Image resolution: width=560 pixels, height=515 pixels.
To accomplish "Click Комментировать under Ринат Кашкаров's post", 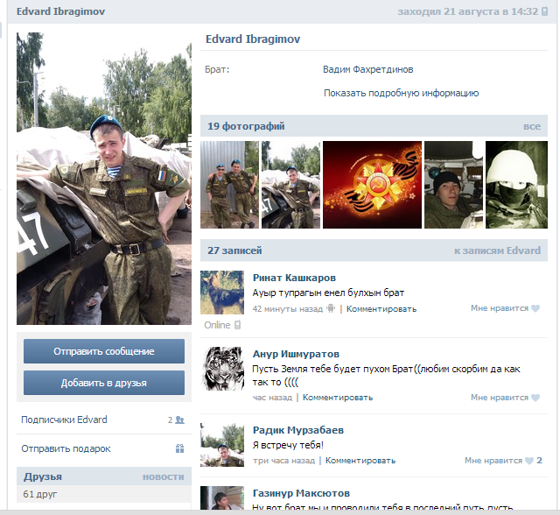I will click(x=381, y=309).
